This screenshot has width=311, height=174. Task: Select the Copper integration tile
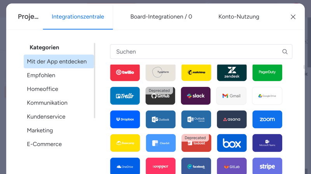point(161,166)
